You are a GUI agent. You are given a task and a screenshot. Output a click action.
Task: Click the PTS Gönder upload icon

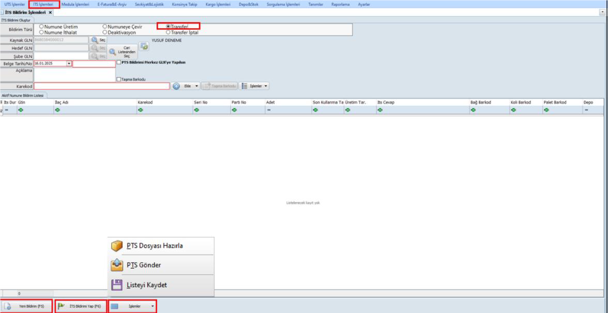pos(117,265)
